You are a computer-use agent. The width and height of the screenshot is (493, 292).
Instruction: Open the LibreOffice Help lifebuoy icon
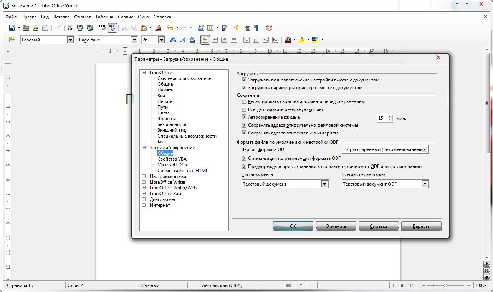269,28
